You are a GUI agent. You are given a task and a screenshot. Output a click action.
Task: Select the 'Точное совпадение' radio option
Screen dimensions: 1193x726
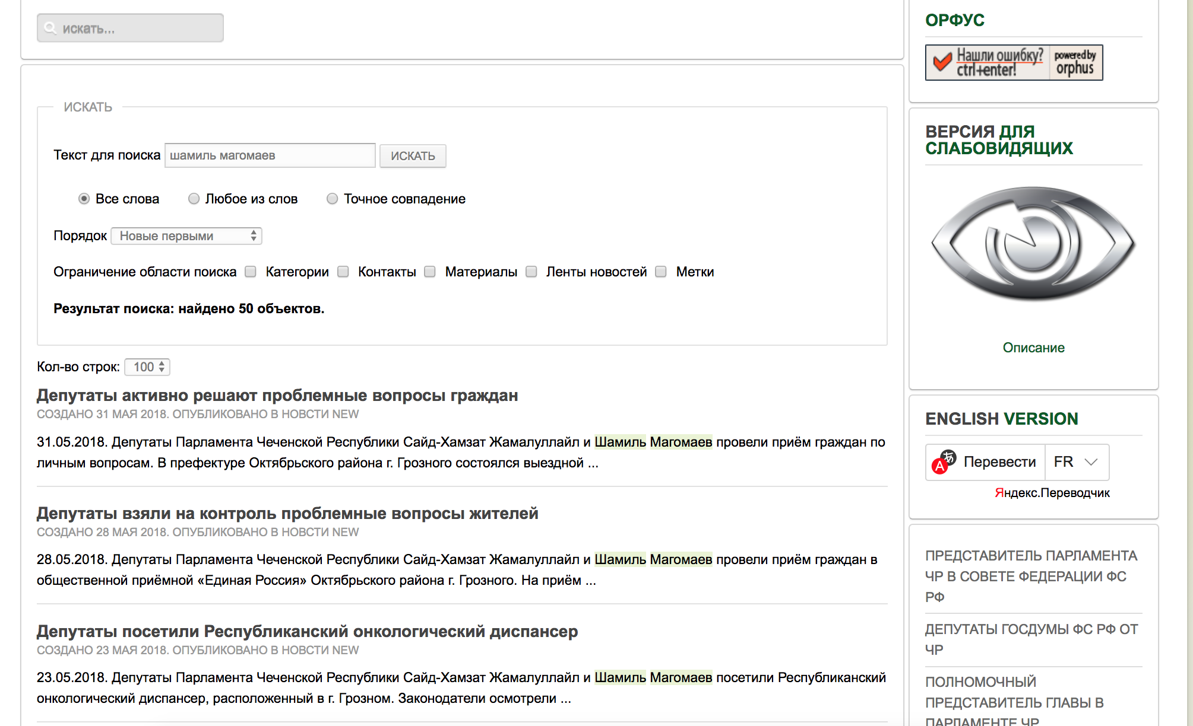pos(332,199)
